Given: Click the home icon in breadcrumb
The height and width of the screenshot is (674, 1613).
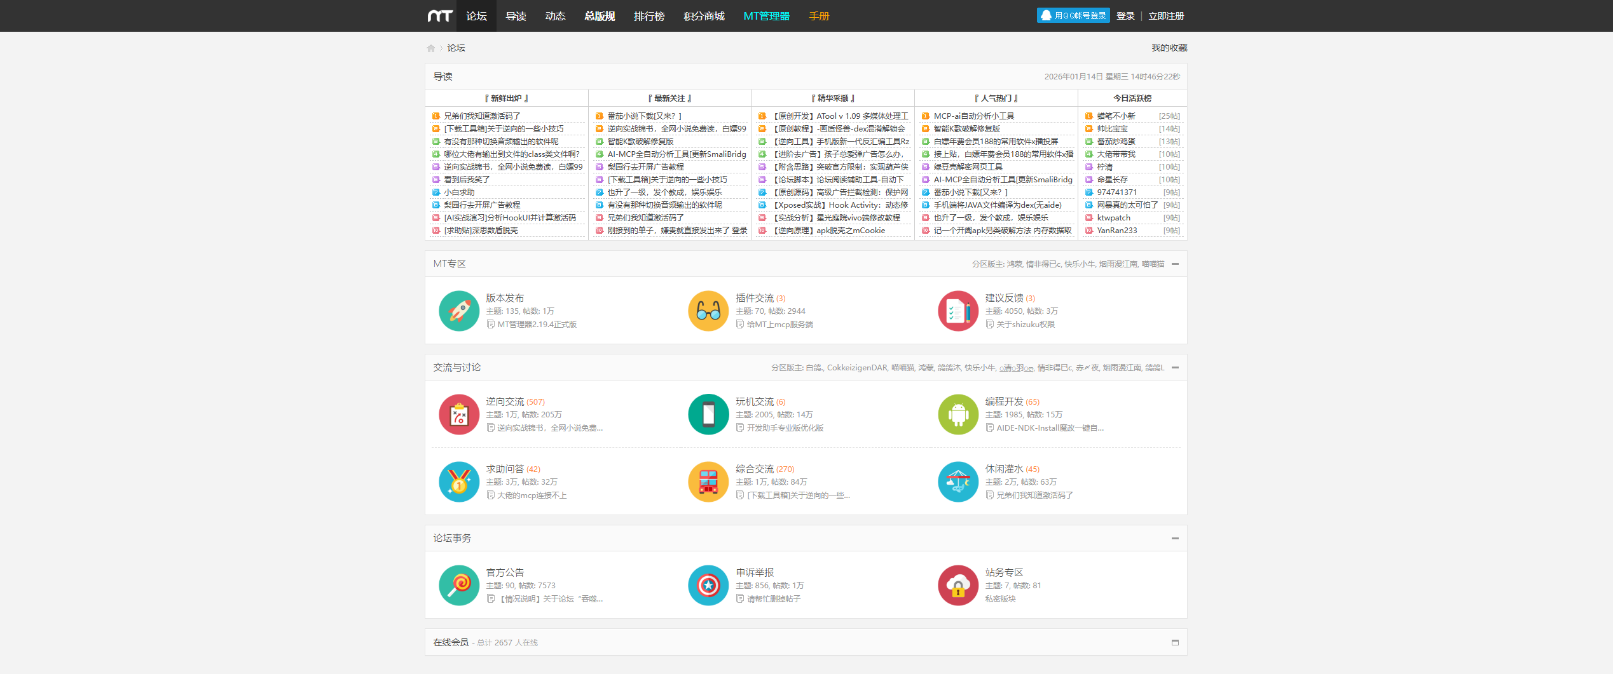Looking at the screenshot, I should [x=430, y=48].
